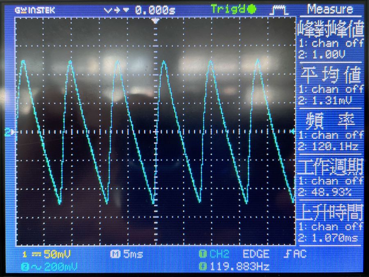Change the 5ms timebase setting
The width and height of the screenshot is (369, 277).
pyautogui.click(x=132, y=254)
